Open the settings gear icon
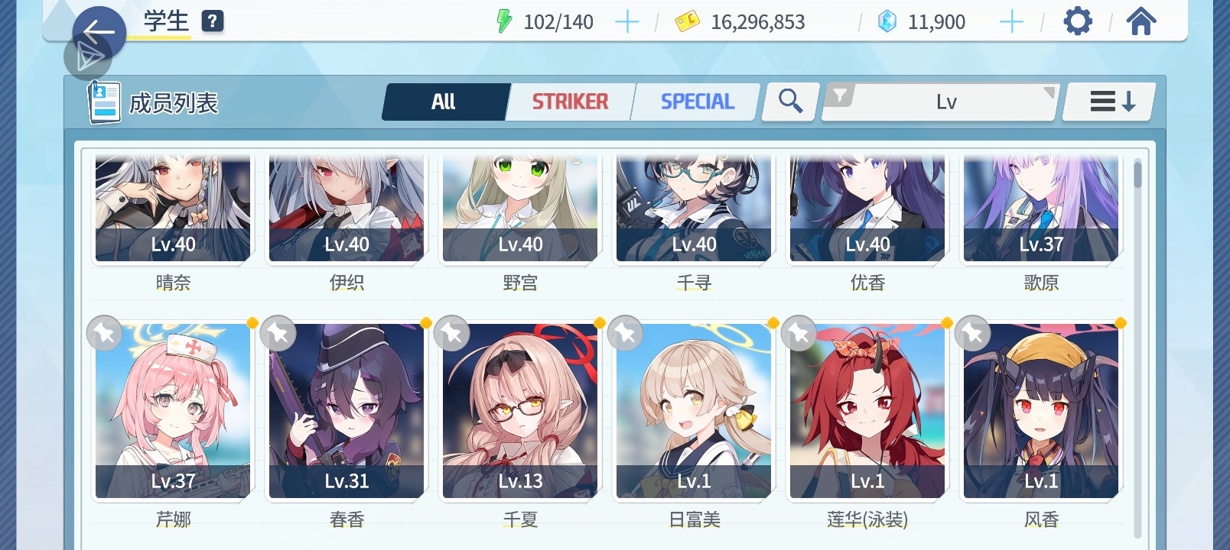The height and width of the screenshot is (550, 1230). (x=1078, y=21)
